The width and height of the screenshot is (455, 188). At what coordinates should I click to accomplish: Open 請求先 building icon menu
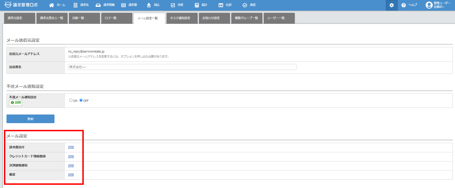pos(75,5)
